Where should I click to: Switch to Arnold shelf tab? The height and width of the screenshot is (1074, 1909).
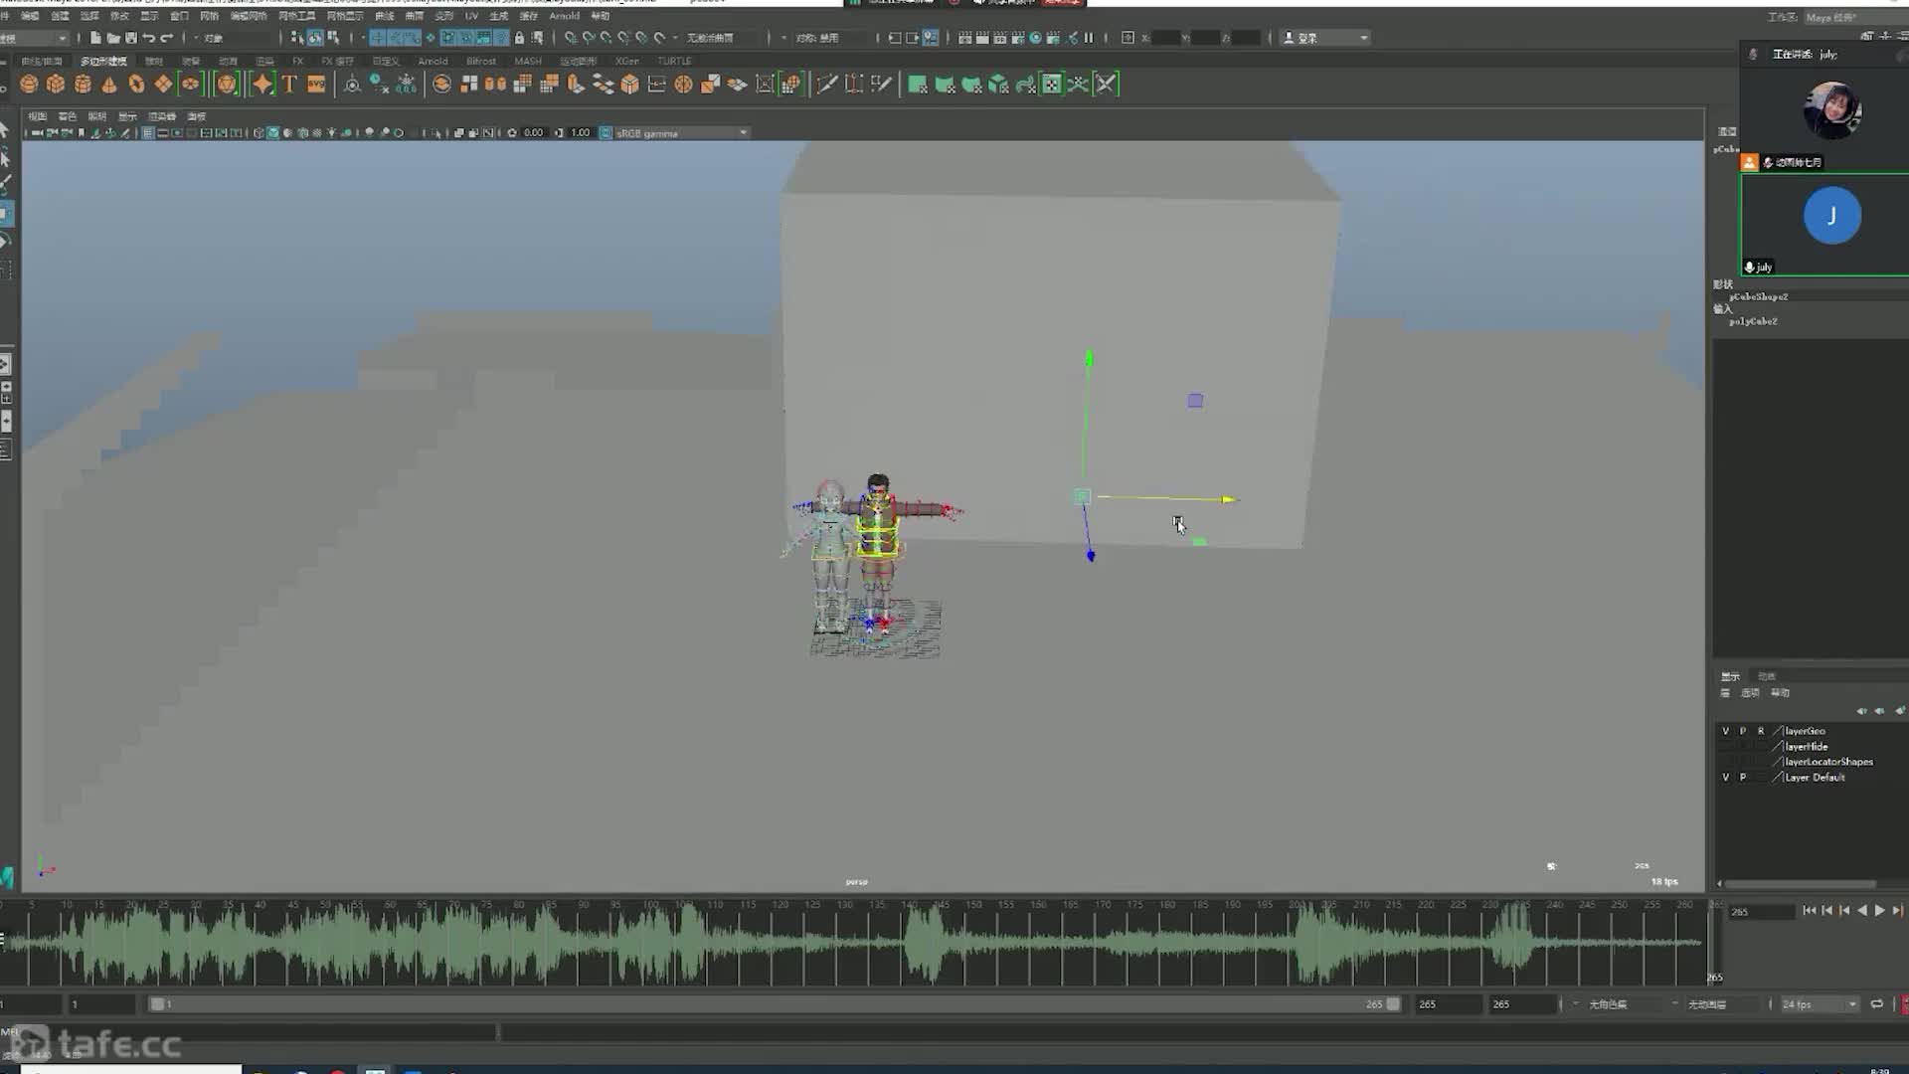click(x=433, y=62)
